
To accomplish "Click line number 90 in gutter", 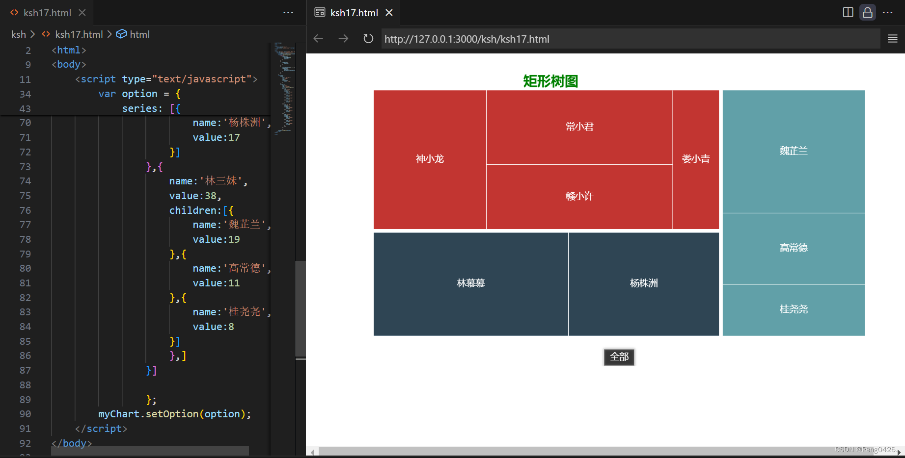I will (x=25, y=414).
